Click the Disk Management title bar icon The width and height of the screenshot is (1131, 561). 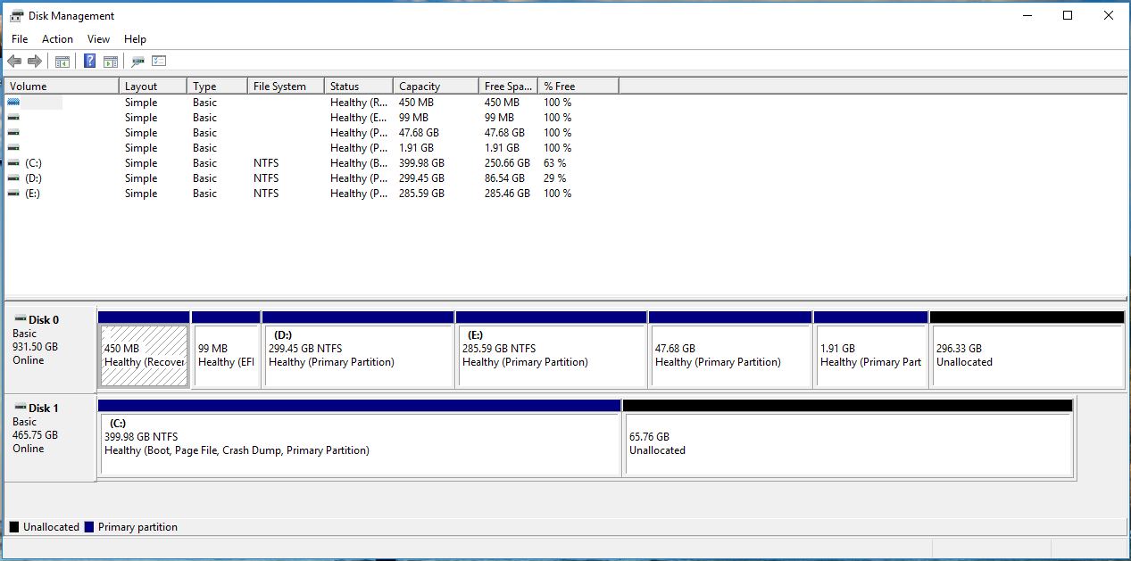click(16, 15)
